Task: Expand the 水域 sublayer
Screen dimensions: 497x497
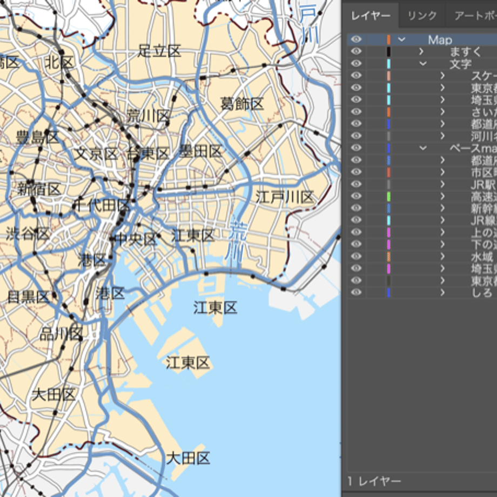Action: point(442,257)
